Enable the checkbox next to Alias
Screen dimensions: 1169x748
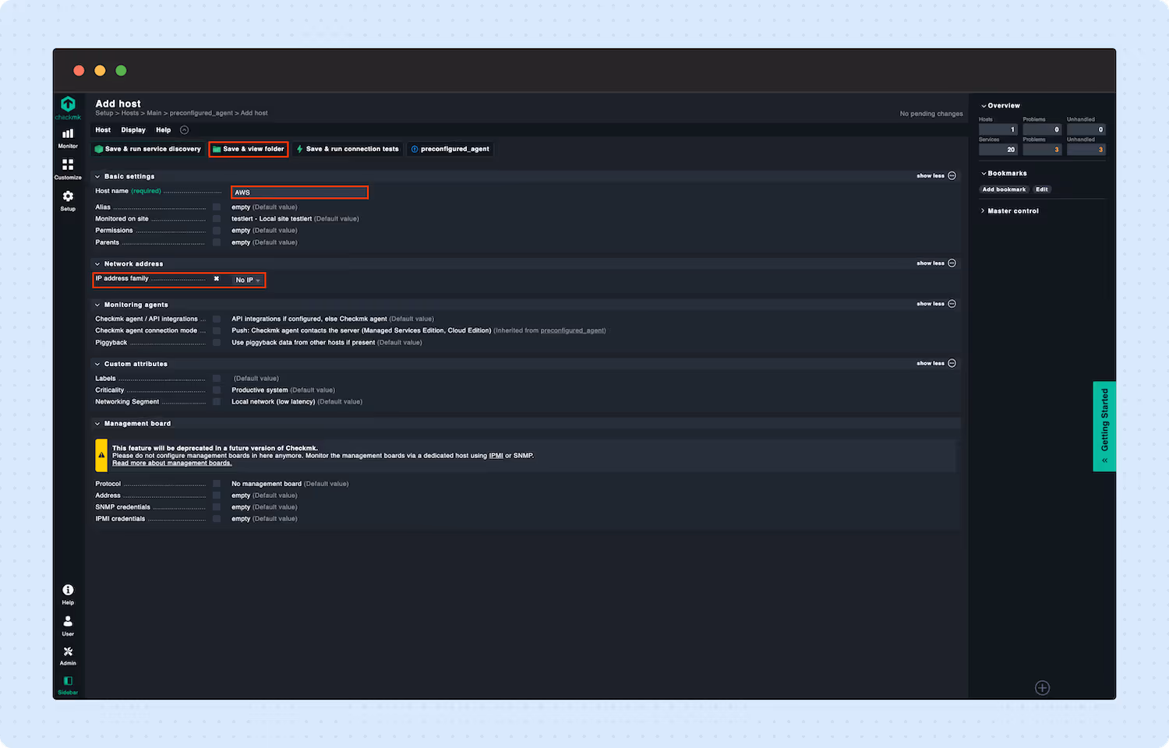click(216, 206)
